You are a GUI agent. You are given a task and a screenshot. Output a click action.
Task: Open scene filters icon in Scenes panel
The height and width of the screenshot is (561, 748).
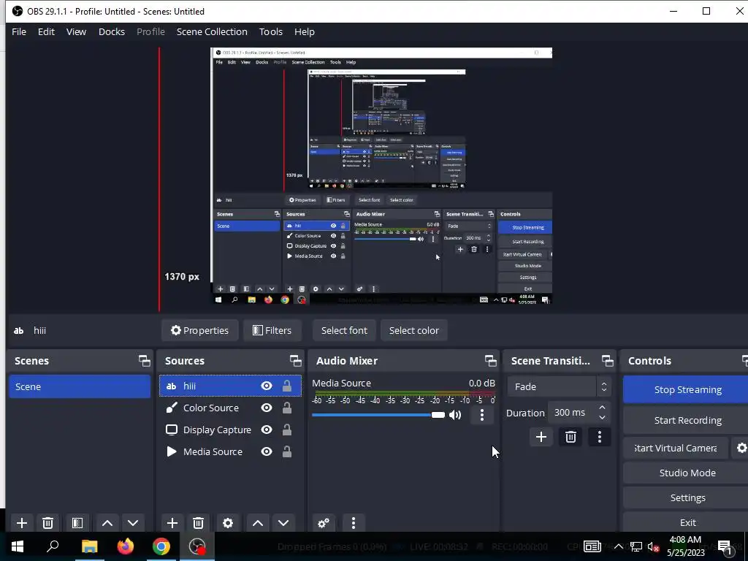click(x=77, y=523)
